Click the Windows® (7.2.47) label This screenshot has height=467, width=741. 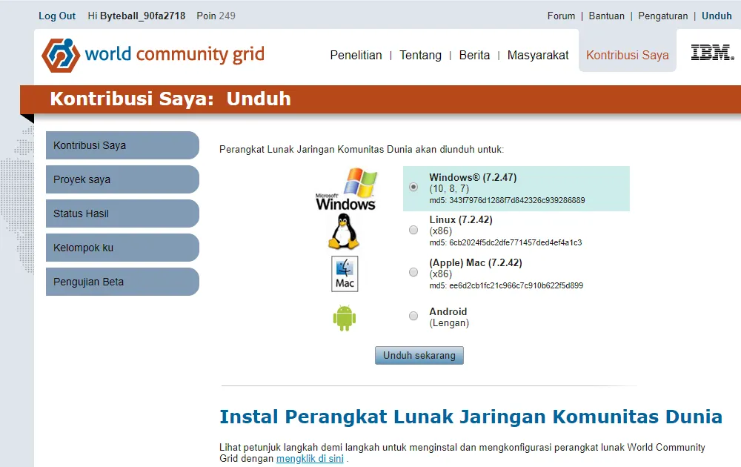[x=473, y=177]
